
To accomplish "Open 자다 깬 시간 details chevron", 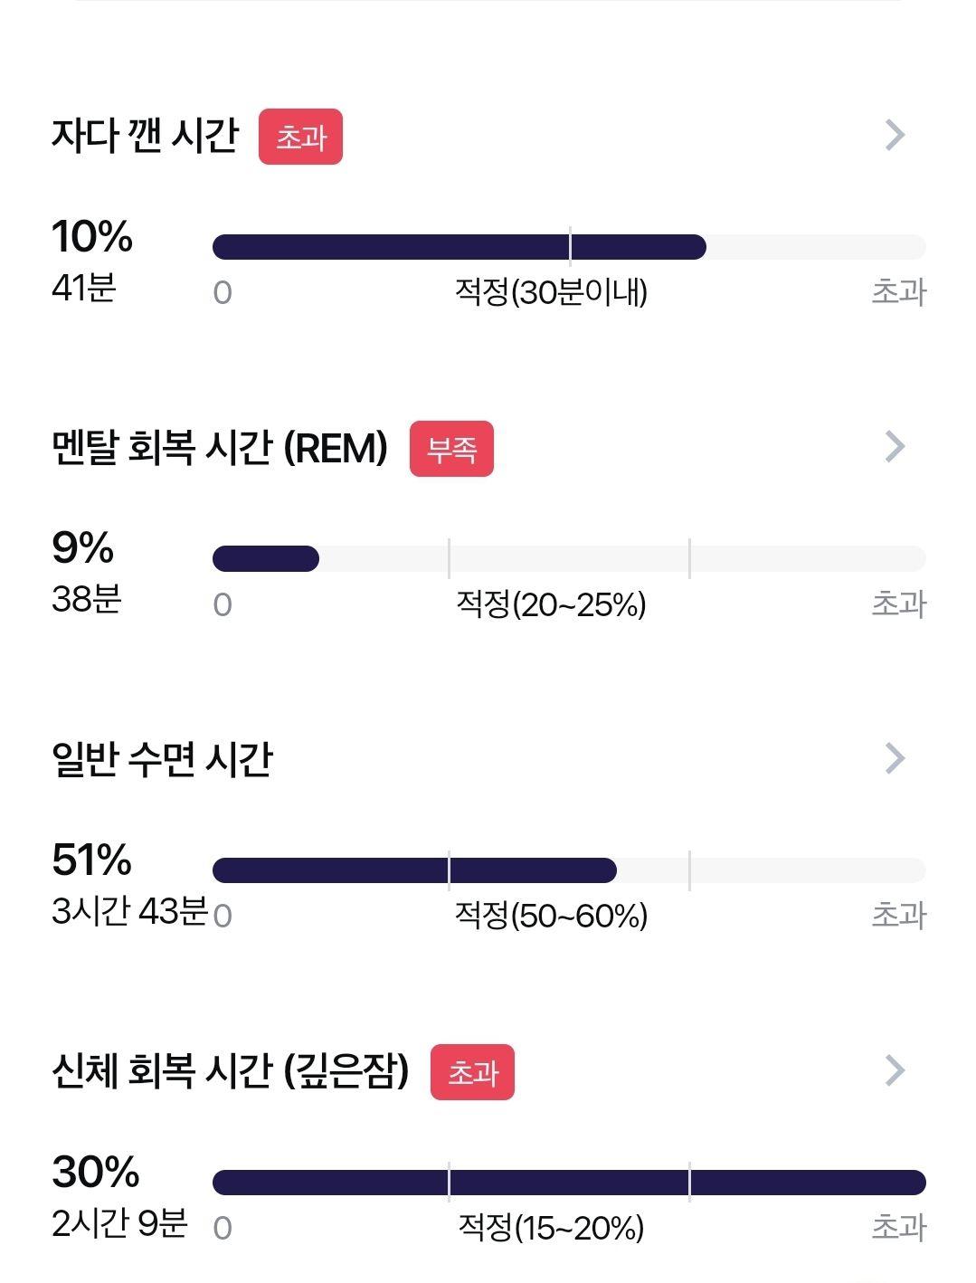I will point(895,135).
